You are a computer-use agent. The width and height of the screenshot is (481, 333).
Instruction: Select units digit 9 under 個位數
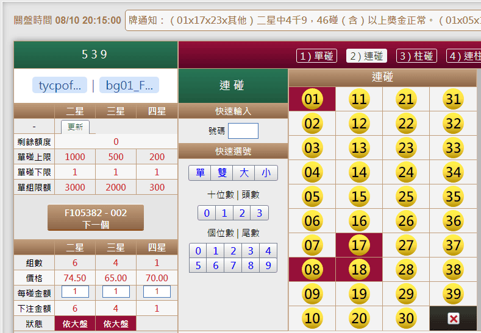(x=268, y=265)
